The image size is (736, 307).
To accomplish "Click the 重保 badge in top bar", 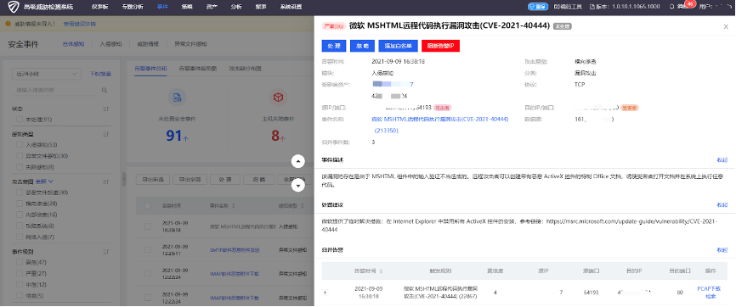I will coord(538,7).
